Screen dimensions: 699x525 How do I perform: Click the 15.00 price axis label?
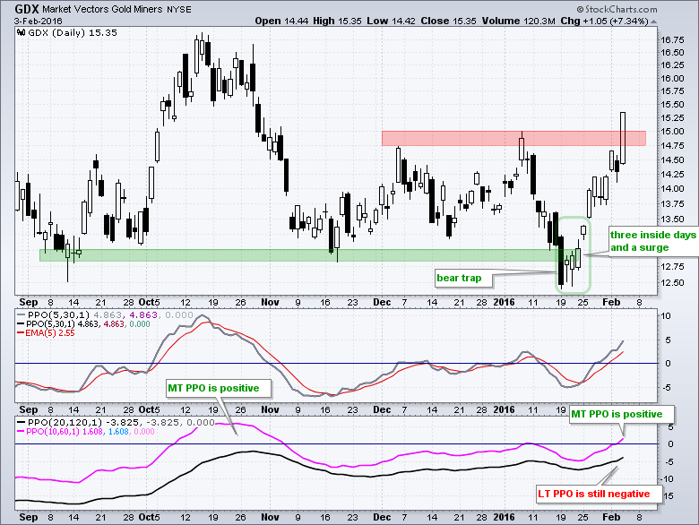click(x=672, y=132)
